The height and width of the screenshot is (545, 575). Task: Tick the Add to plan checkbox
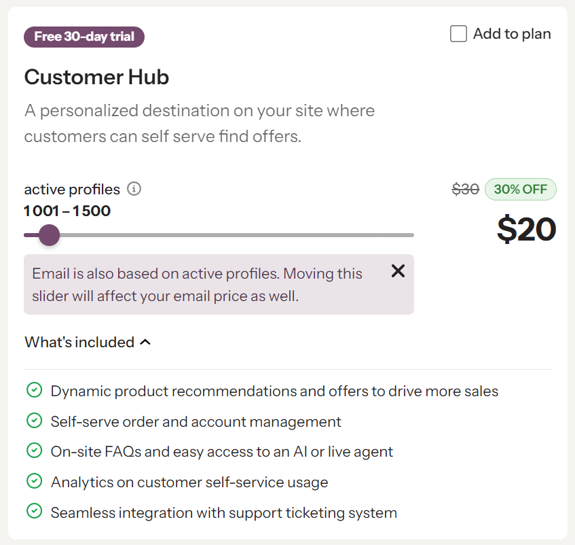(459, 34)
